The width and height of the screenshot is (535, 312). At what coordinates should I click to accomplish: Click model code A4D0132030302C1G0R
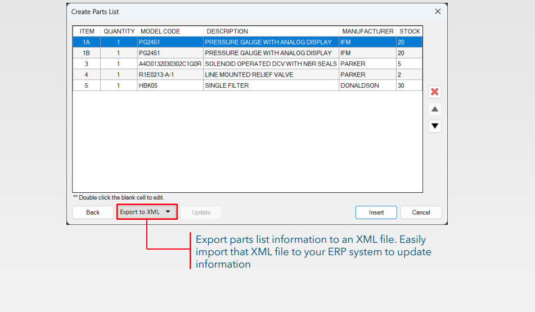click(170, 64)
